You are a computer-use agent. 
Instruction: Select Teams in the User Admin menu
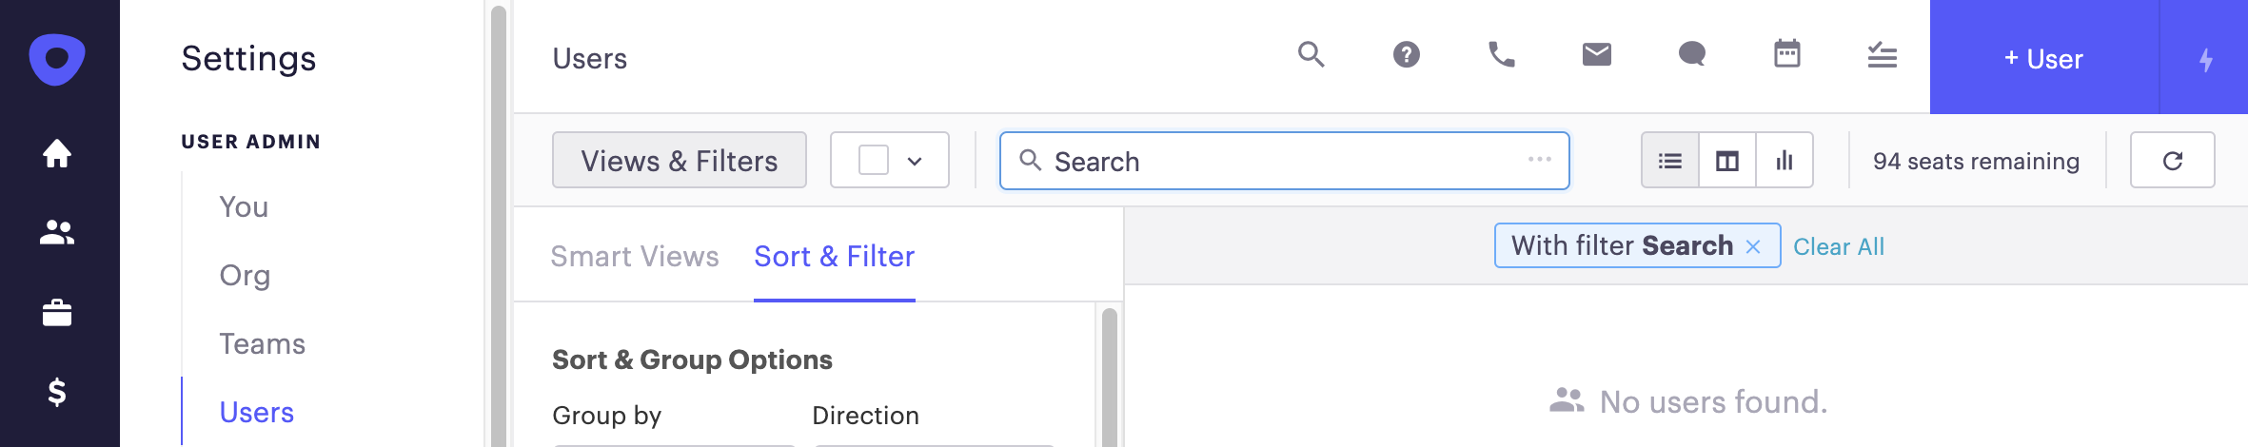tap(262, 343)
